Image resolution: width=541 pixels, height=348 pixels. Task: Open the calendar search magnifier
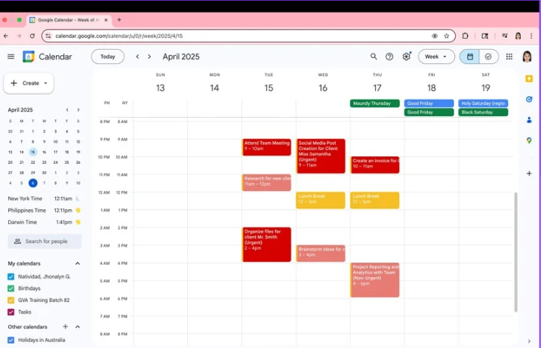pos(373,57)
